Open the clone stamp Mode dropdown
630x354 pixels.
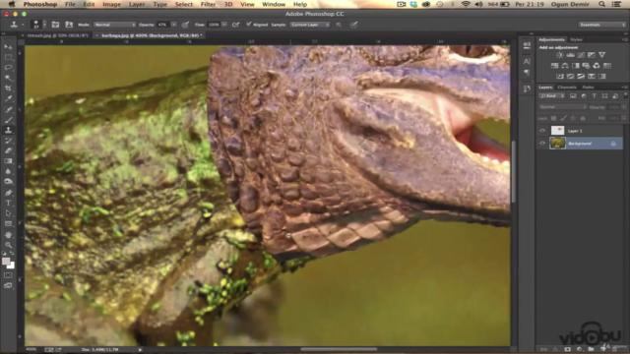pos(114,25)
